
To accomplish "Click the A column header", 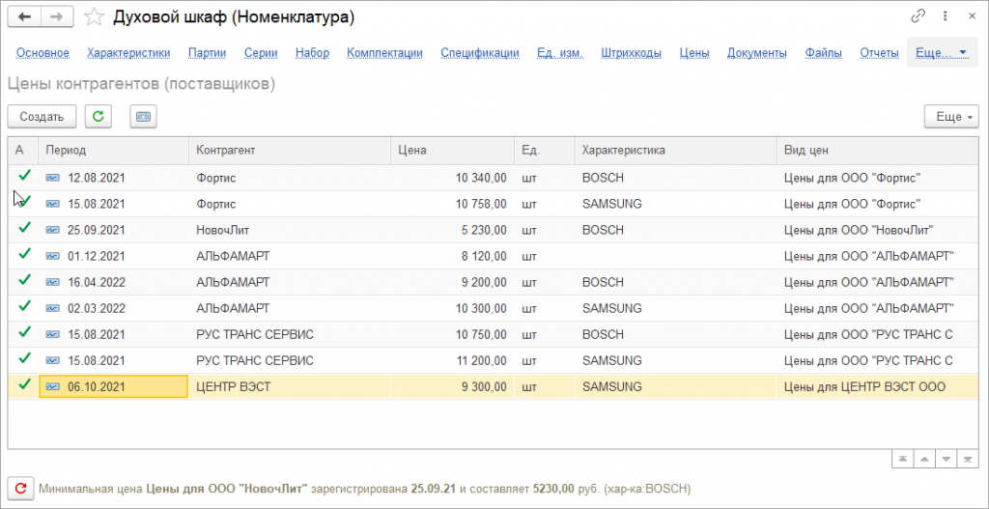I will tap(23, 150).
